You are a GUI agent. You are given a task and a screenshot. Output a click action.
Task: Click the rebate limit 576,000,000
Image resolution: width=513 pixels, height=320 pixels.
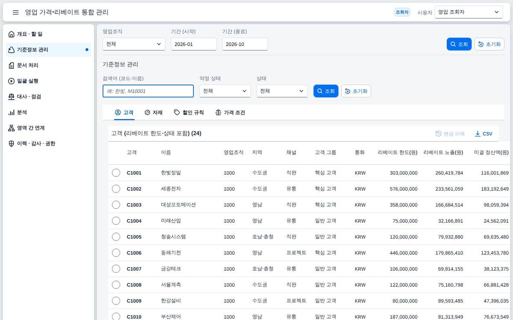coord(404,189)
